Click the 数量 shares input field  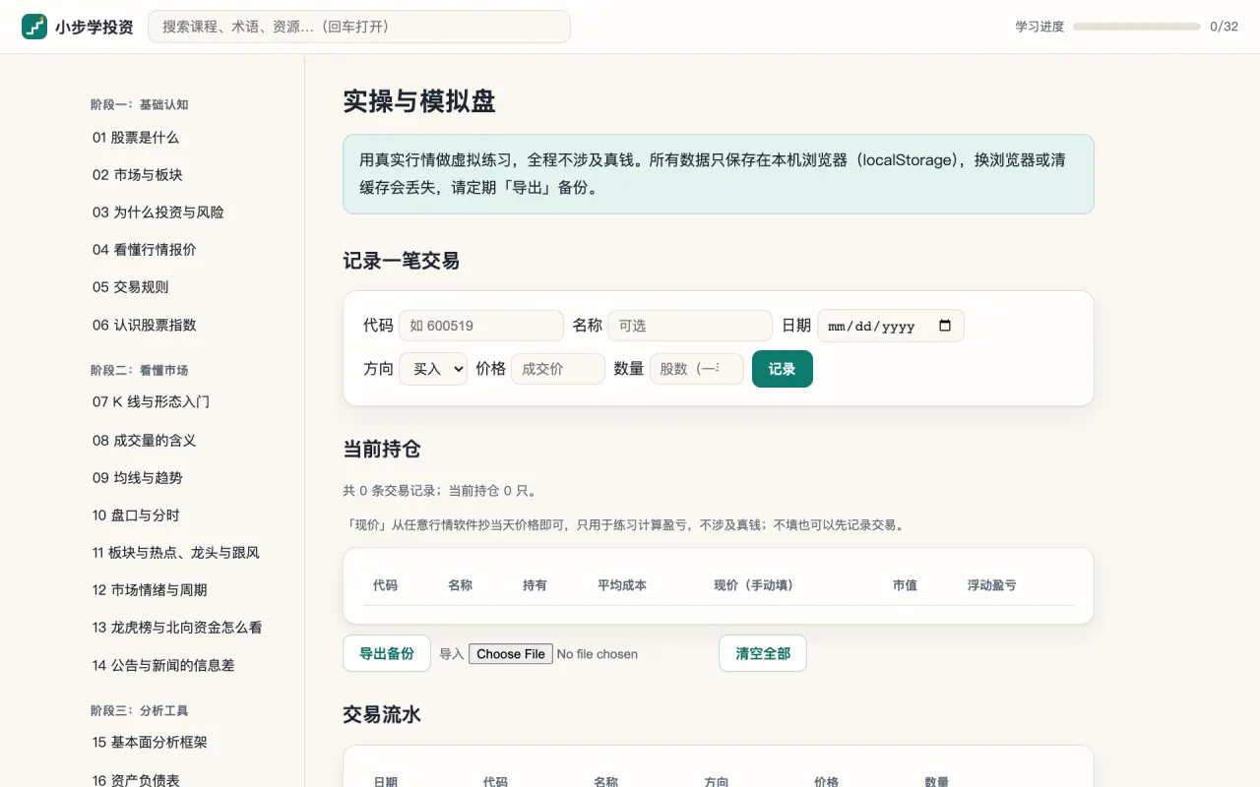(x=697, y=369)
